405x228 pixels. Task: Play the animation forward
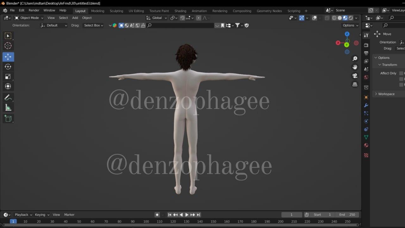pos(187,215)
